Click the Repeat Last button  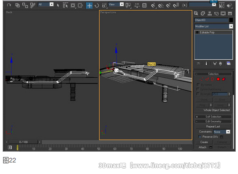pyautogui.click(x=213, y=126)
